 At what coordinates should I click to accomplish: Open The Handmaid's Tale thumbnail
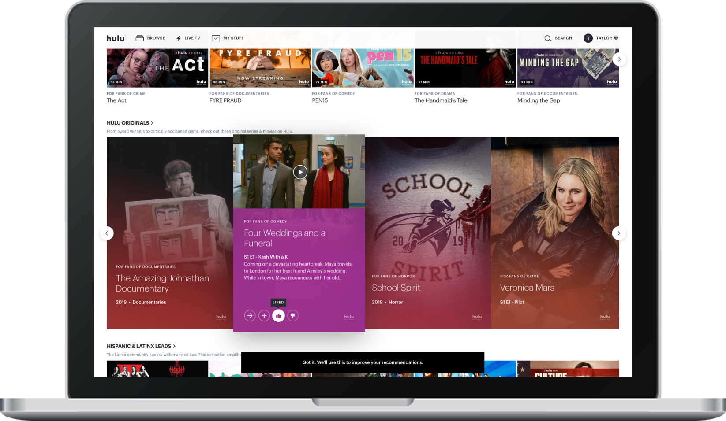tap(465, 68)
